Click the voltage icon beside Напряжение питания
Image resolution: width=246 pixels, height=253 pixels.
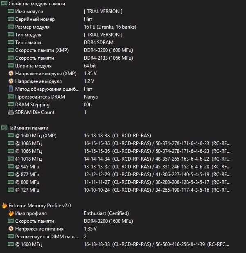tap(11, 228)
